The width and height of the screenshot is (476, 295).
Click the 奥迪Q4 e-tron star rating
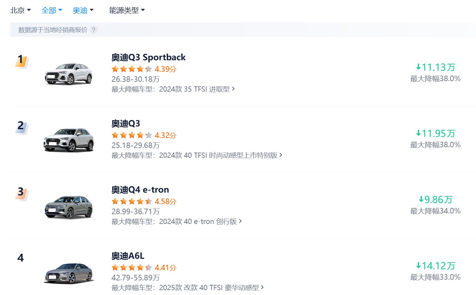click(132, 201)
